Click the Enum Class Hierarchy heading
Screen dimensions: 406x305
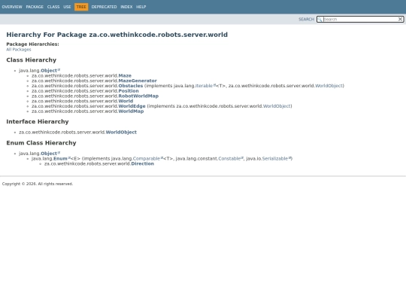(41, 143)
